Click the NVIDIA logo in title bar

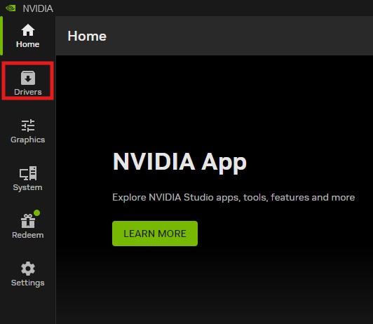[x=11, y=8]
